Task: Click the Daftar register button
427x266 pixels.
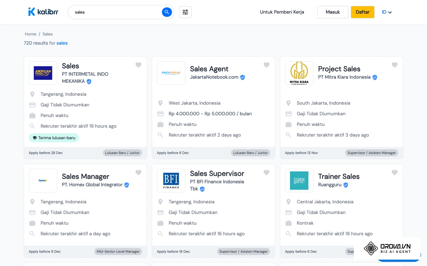Action: (x=362, y=12)
